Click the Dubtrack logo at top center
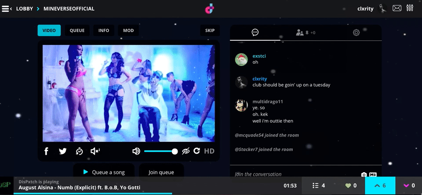The image size is (422, 195). pos(209,9)
